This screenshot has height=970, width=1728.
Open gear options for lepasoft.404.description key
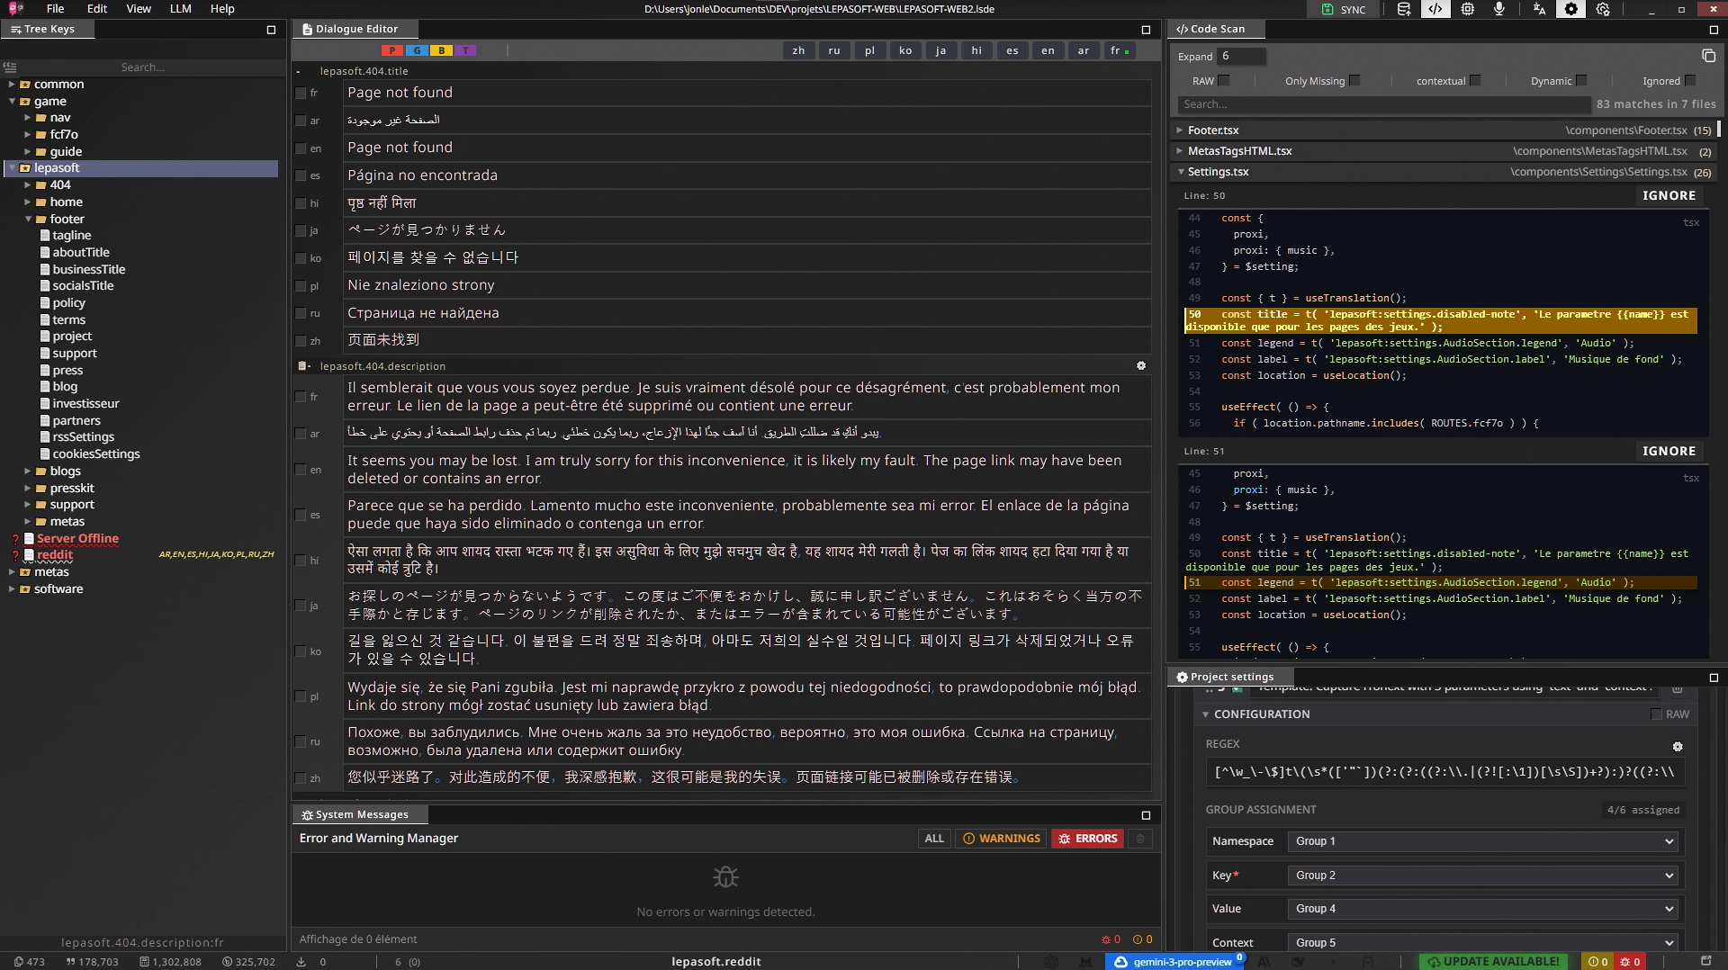(1141, 365)
